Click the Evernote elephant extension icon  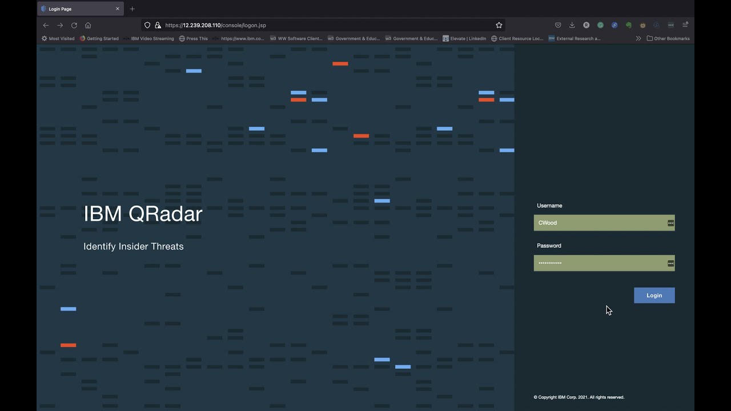[628, 25]
